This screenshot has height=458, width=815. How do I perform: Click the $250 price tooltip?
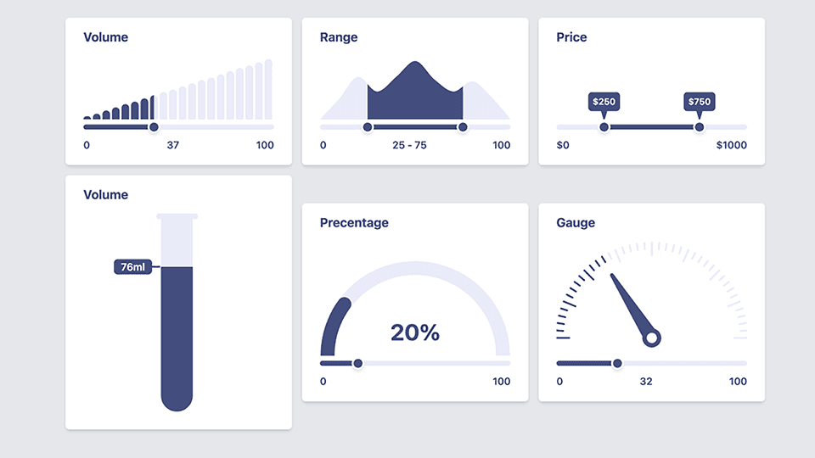click(604, 102)
